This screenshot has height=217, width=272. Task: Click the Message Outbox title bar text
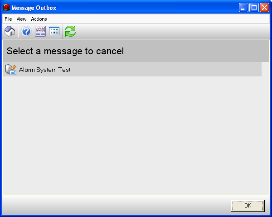point(34,8)
